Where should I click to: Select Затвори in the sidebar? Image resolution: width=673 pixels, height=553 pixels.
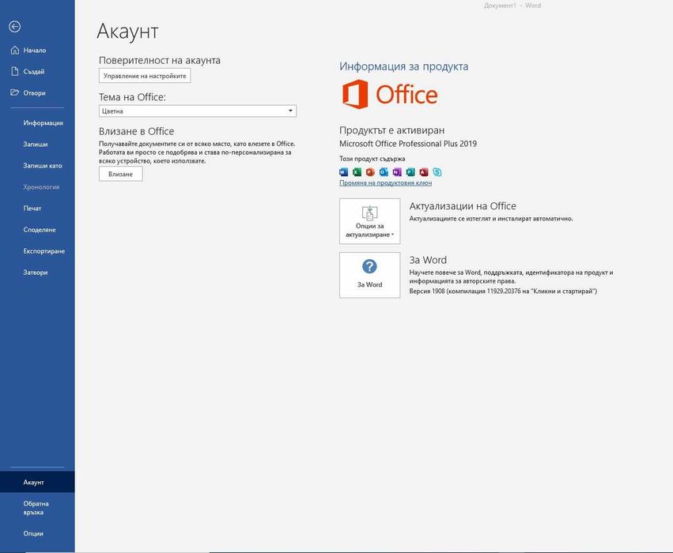[37, 273]
